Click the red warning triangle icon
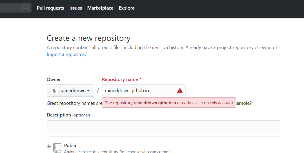This screenshot has height=153, width=304. click(x=180, y=90)
